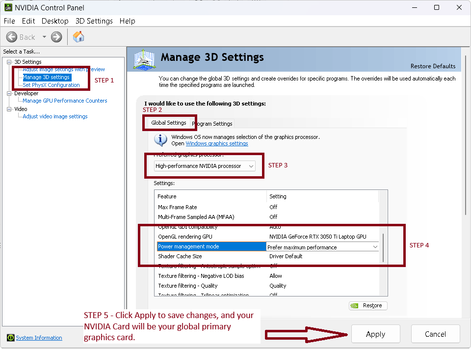
Task: Select the Multi-Frame Sampled AA (MFAA) row
Action: [268, 217]
